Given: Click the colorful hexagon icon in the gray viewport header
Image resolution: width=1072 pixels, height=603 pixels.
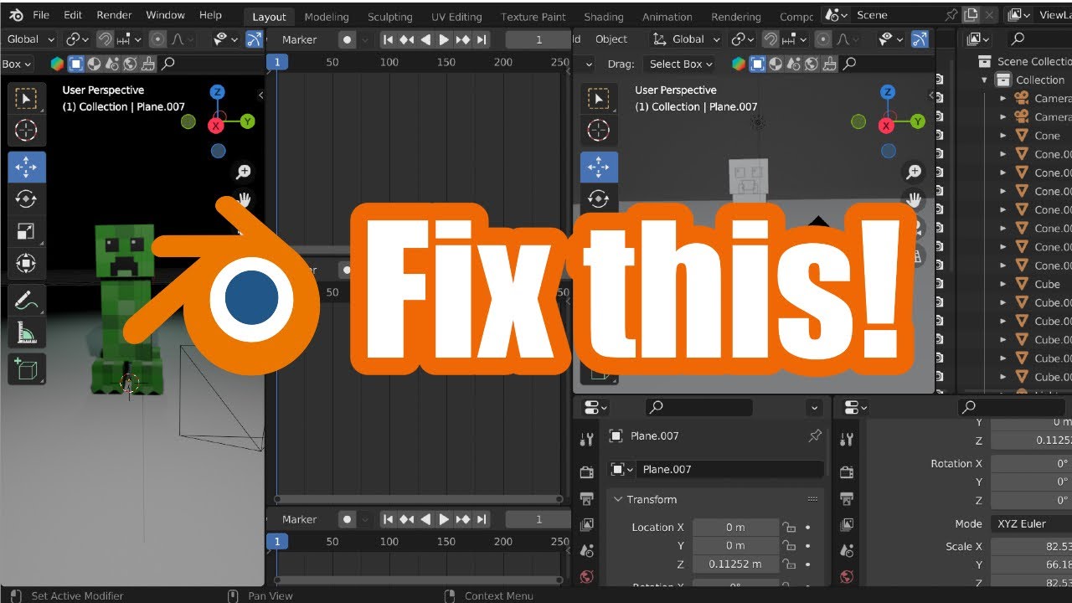Looking at the screenshot, I should coord(738,64).
